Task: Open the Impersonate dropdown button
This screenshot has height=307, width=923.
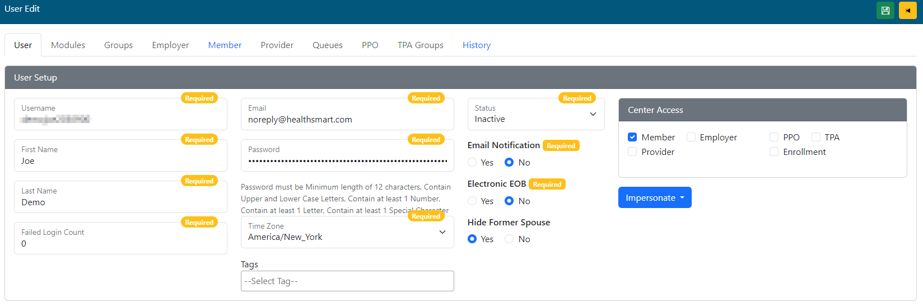Action: (654, 197)
